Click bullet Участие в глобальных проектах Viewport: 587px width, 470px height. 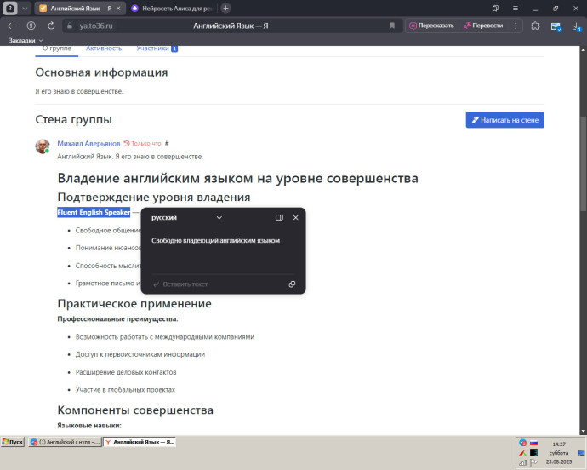(125, 390)
